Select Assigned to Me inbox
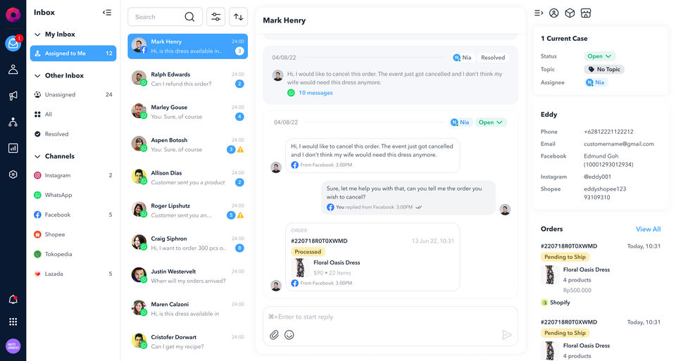This screenshot has width=676, height=361. (x=73, y=53)
